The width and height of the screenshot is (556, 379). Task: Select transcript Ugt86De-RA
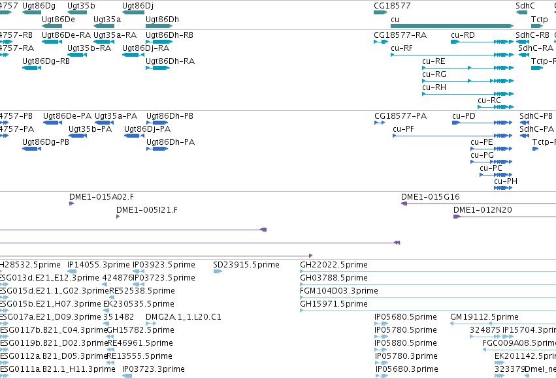coord(52,42)
